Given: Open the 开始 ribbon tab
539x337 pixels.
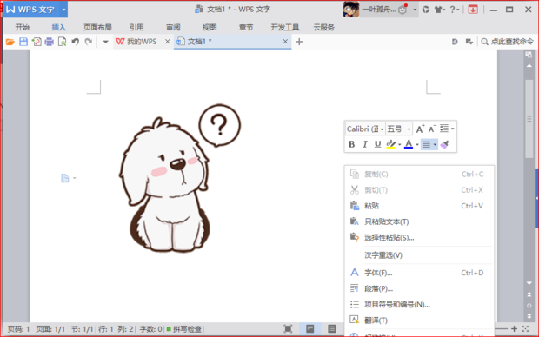Looking at the screenshot, I should 23,27.
